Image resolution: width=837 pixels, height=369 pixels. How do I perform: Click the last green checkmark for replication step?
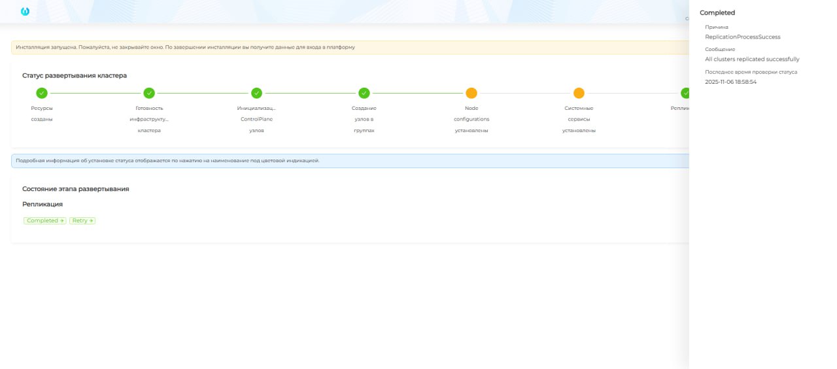pyautogui.click(x=685, y=93)
